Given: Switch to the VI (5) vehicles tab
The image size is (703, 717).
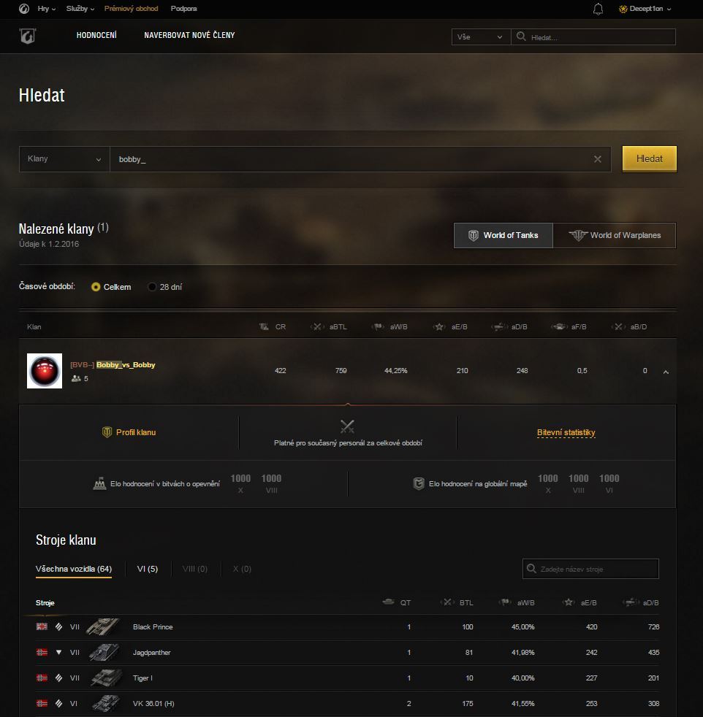Looking at the screenshot, I should pos(148,569).
